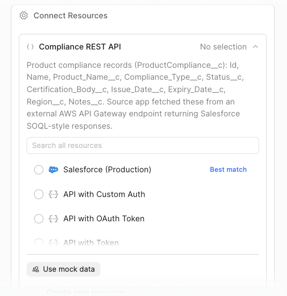Screen dimensions: 287x296
Task: Click the API with Custom Auth braces icon
Action: pos(54,194)
